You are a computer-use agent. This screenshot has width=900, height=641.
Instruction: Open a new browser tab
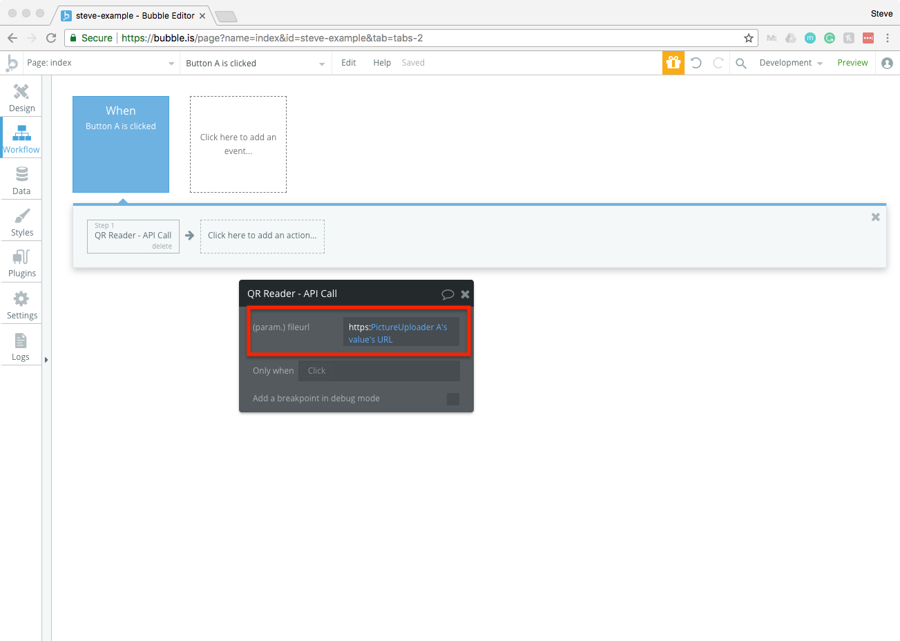[226, 16]
